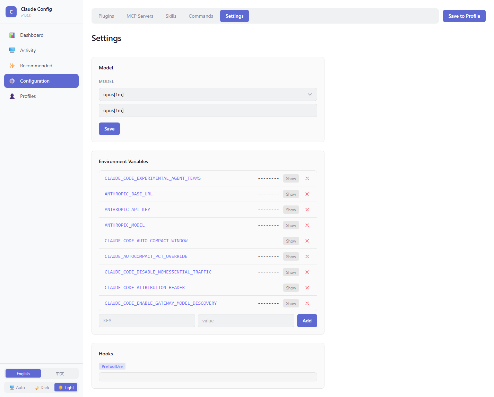Click the PreToolUse hook input box

(208, 377)
